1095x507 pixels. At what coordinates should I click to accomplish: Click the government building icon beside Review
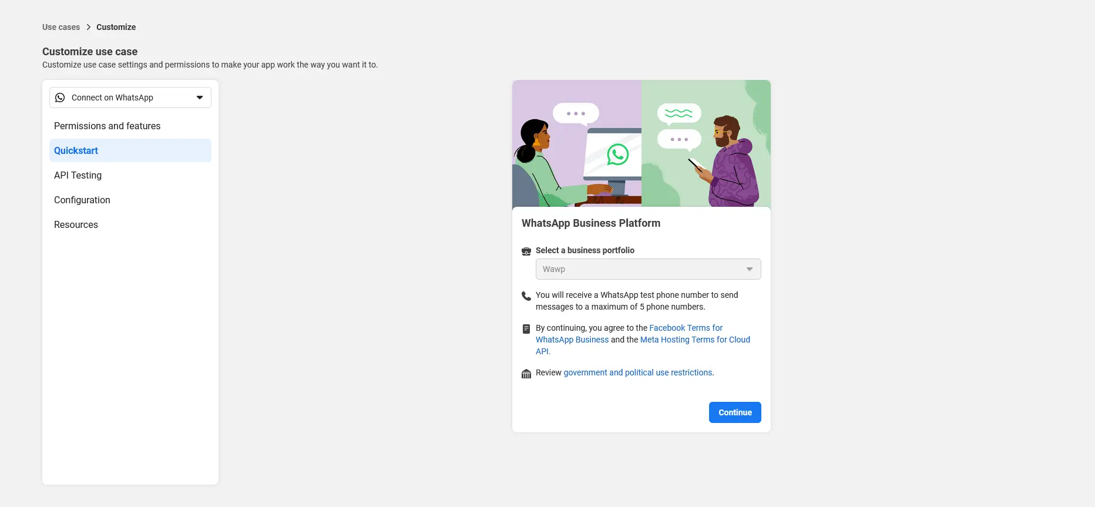526,374
